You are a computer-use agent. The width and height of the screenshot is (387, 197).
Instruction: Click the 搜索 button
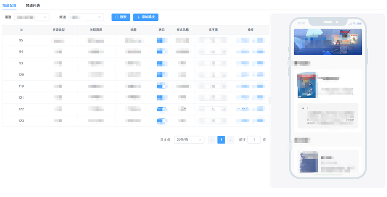[120, 17]
